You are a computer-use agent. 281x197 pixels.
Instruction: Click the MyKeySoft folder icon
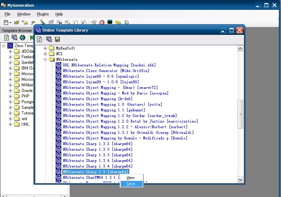(x=52, y=48)
